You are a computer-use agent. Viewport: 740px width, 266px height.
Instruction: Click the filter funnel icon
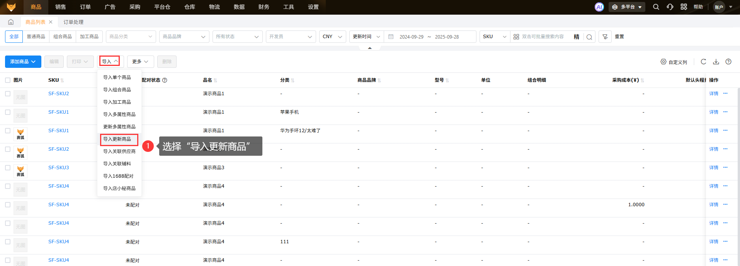point(605,37)
